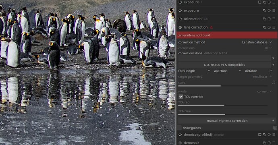Turn off the orientation module power button
Screen dimensions: 278x145
[x=180, y=19]
